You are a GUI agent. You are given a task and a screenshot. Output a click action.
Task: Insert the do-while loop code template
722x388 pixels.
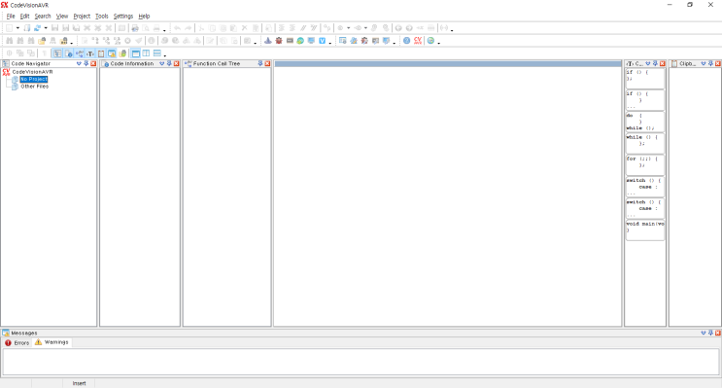pyautogui.click(x=644, y=123)
